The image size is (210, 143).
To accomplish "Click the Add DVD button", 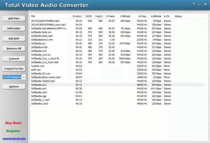I will [14, 38].
